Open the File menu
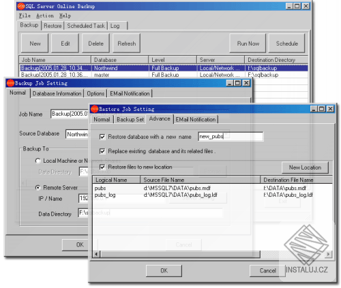Viewport: 341px width, 288px height. (25, 16)
